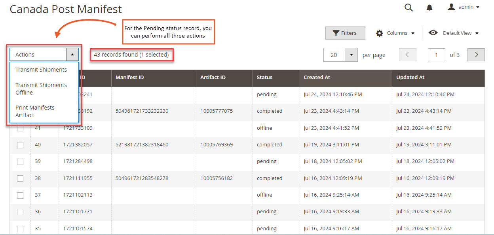
Task: Click group ID 1721382057
Action: [x=78, y=145]
